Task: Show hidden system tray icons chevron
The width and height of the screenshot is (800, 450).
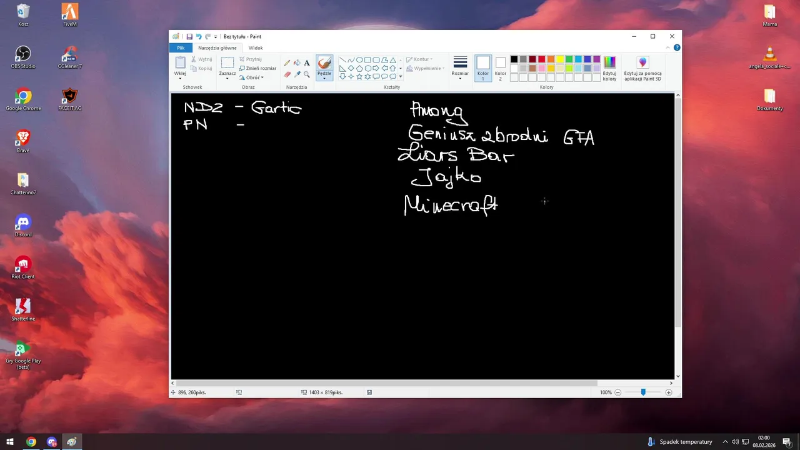Action: click(x=725, y=442)
